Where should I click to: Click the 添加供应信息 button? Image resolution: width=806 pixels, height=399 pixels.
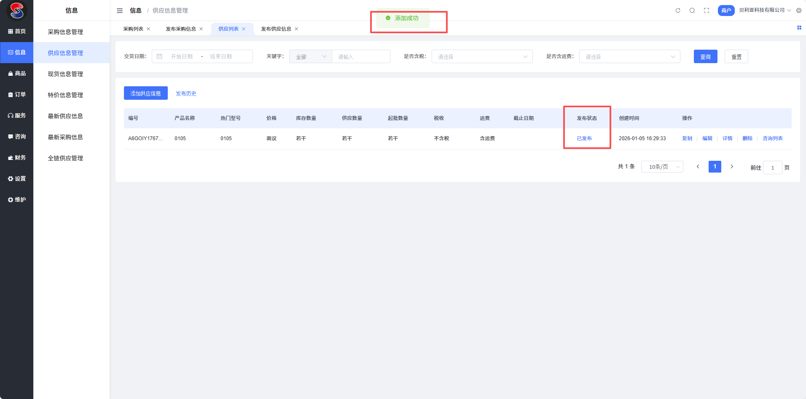tap(145, 93)
